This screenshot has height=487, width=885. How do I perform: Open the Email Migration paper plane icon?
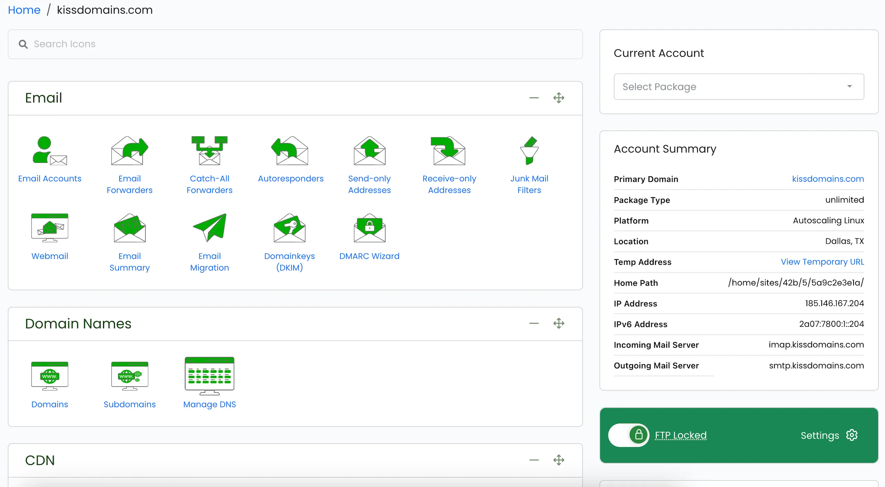(209, 228)
